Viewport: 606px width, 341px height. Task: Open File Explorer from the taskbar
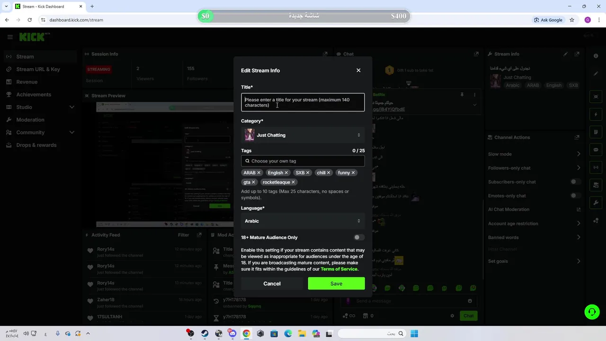[x=302, y=333]
